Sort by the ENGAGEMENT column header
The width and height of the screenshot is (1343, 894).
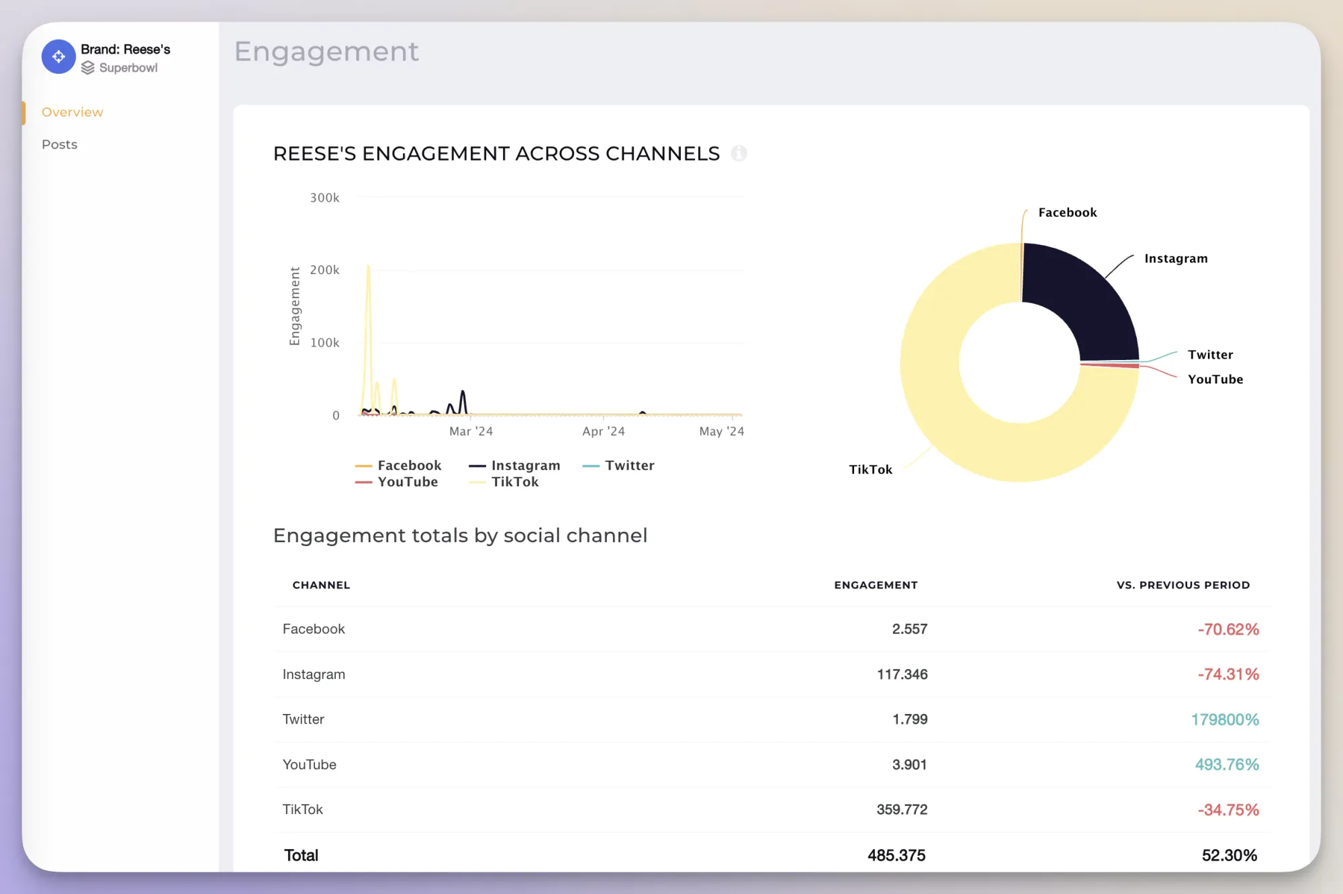point(876,585)
